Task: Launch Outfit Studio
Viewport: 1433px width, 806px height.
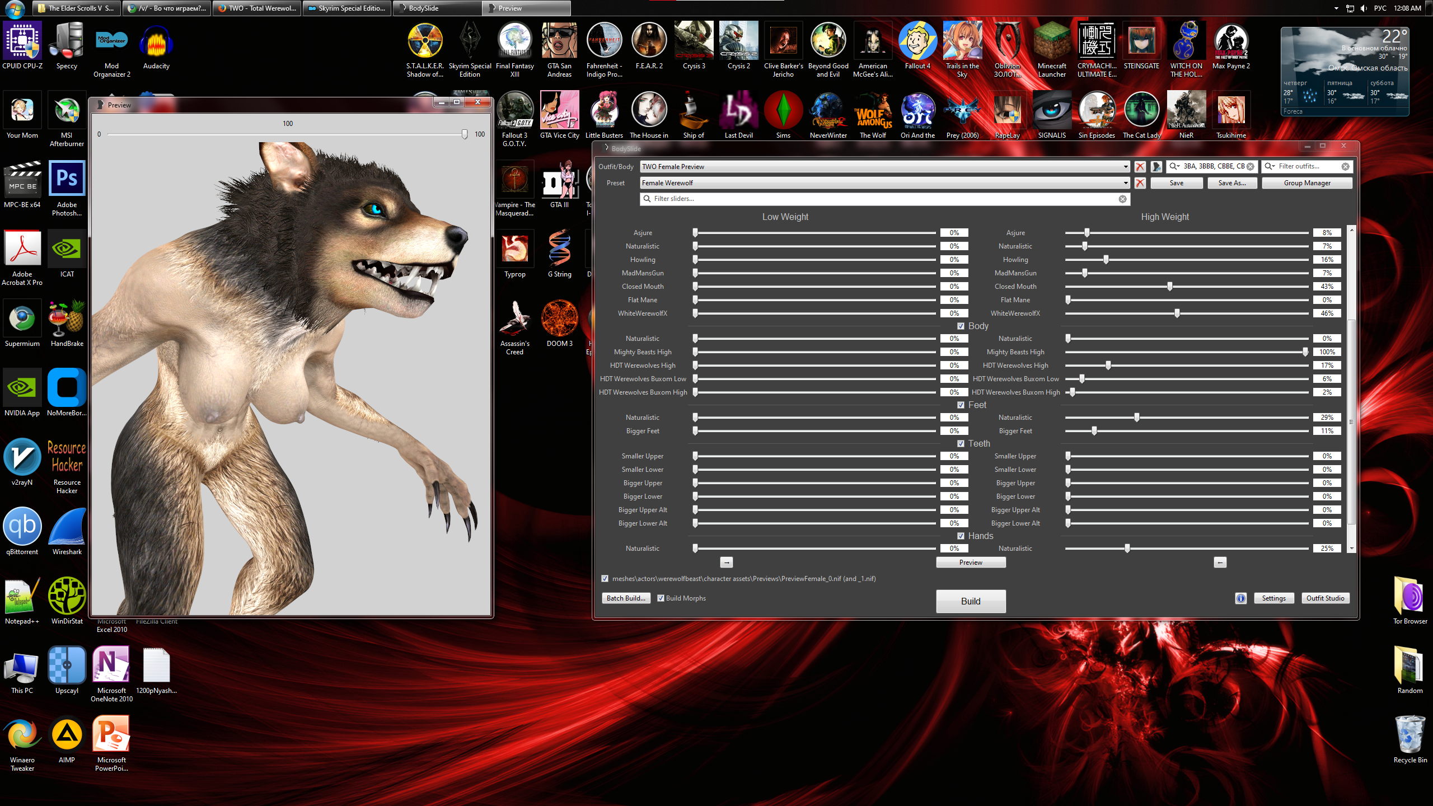Action: 1325,598
